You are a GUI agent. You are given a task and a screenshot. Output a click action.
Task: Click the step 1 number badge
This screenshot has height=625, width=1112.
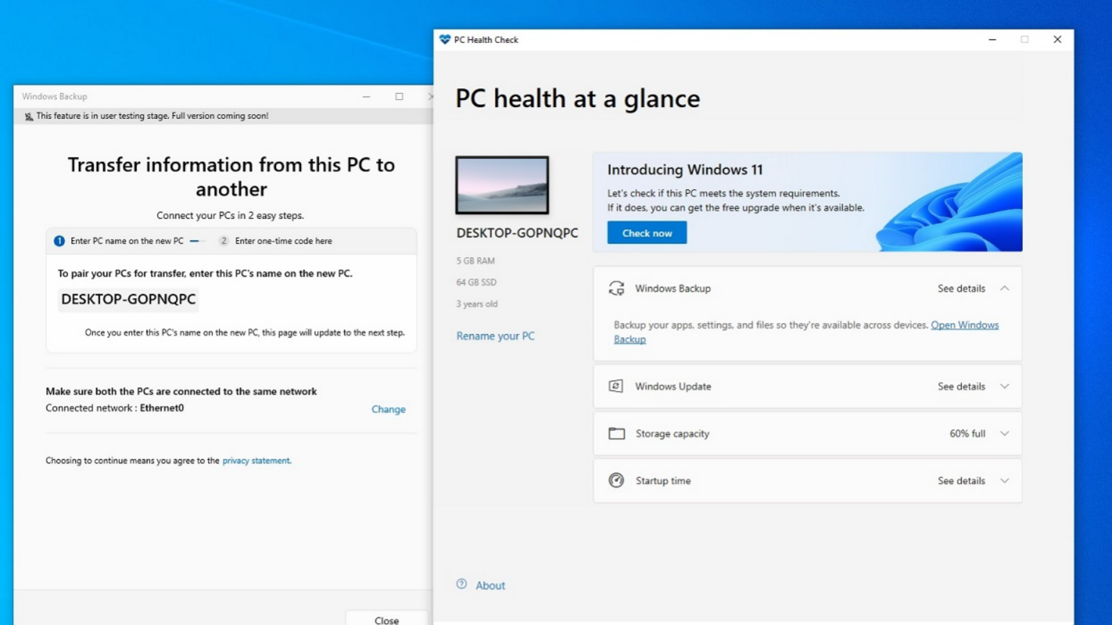(59, 241)
